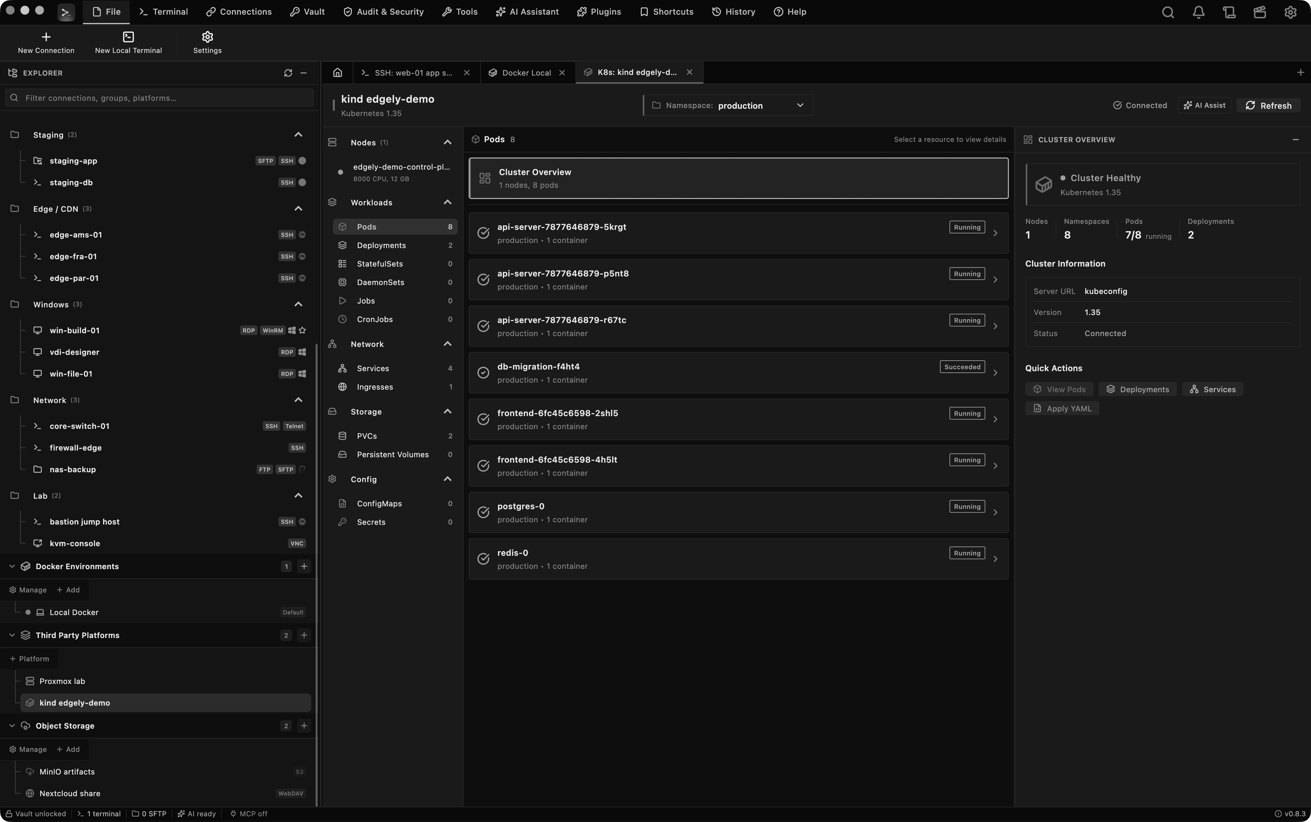This screenshot has height=822, width=1311.
Task: Star the win-build-01 connection
Action: [303, 330]
